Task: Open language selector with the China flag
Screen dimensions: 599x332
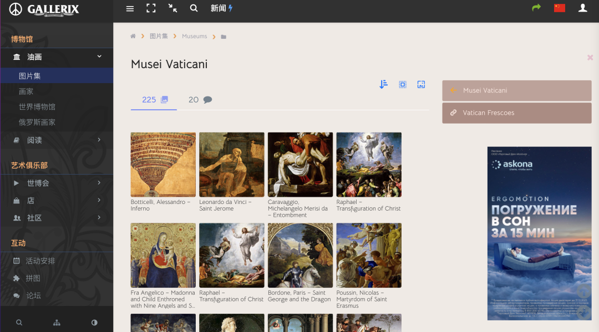Action: click(559, 8)
